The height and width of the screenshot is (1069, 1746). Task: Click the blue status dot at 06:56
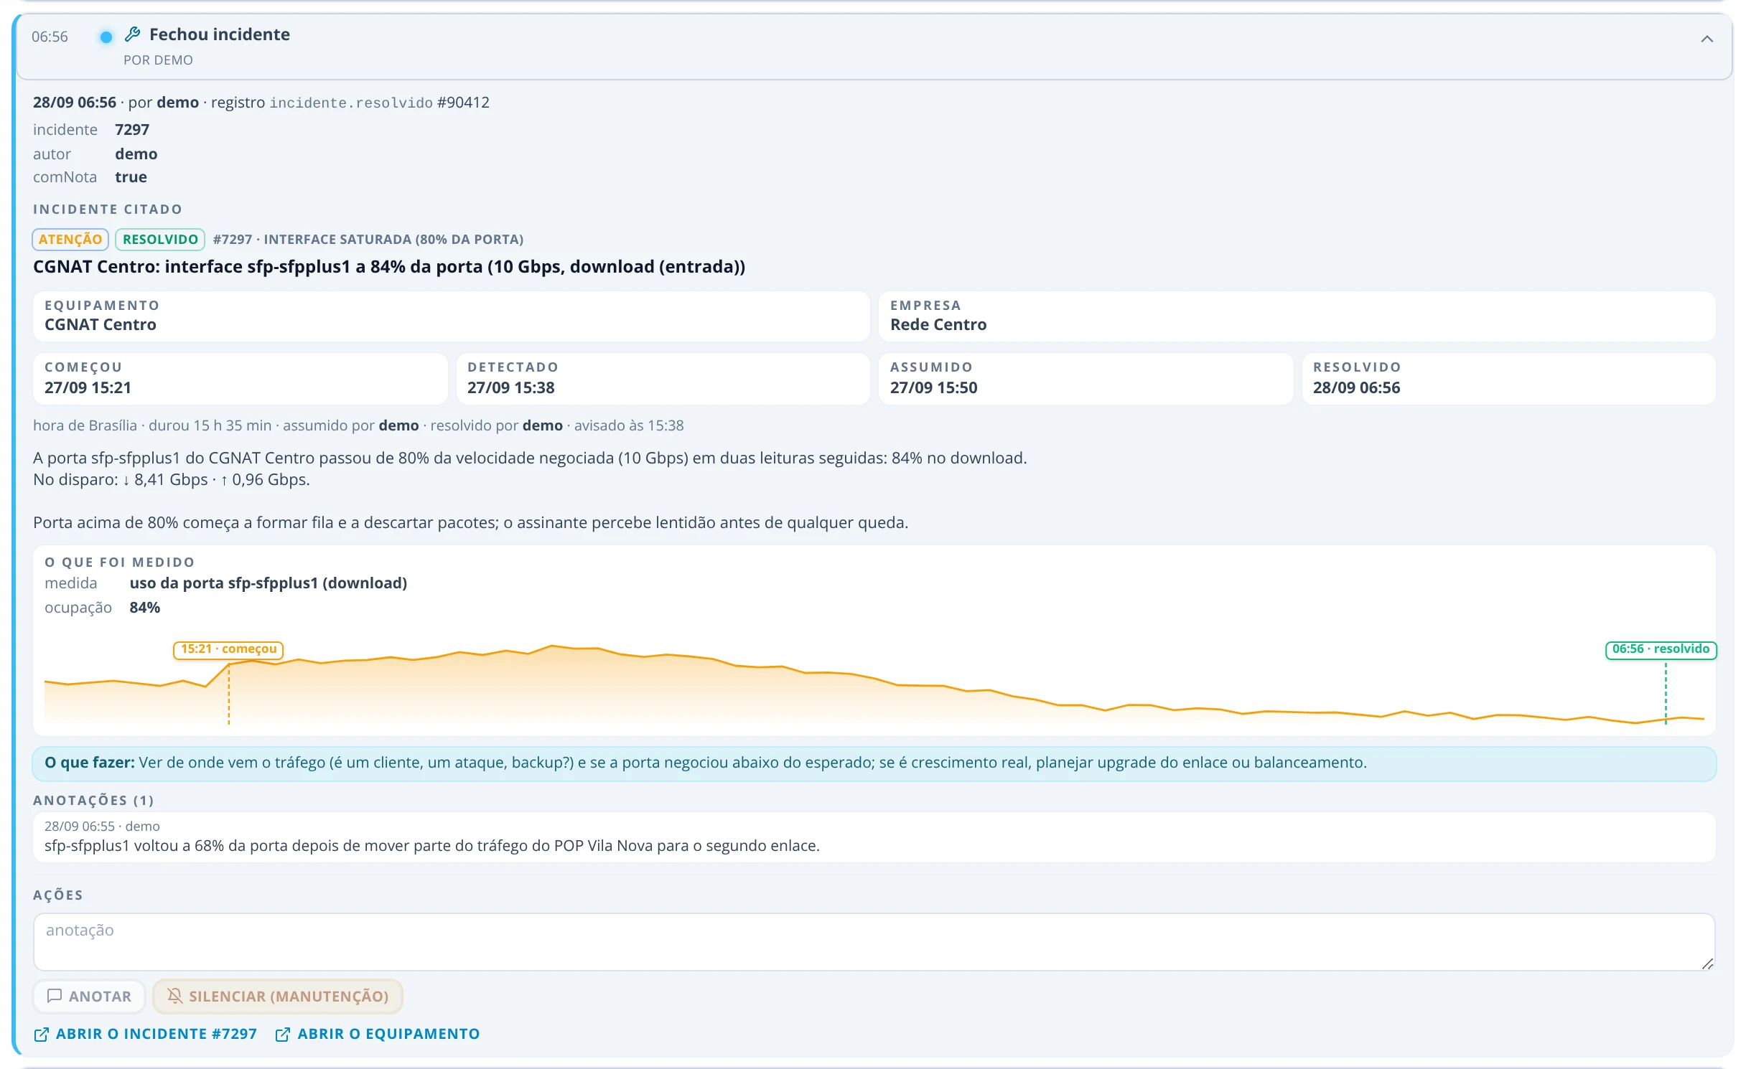(106, 37)
